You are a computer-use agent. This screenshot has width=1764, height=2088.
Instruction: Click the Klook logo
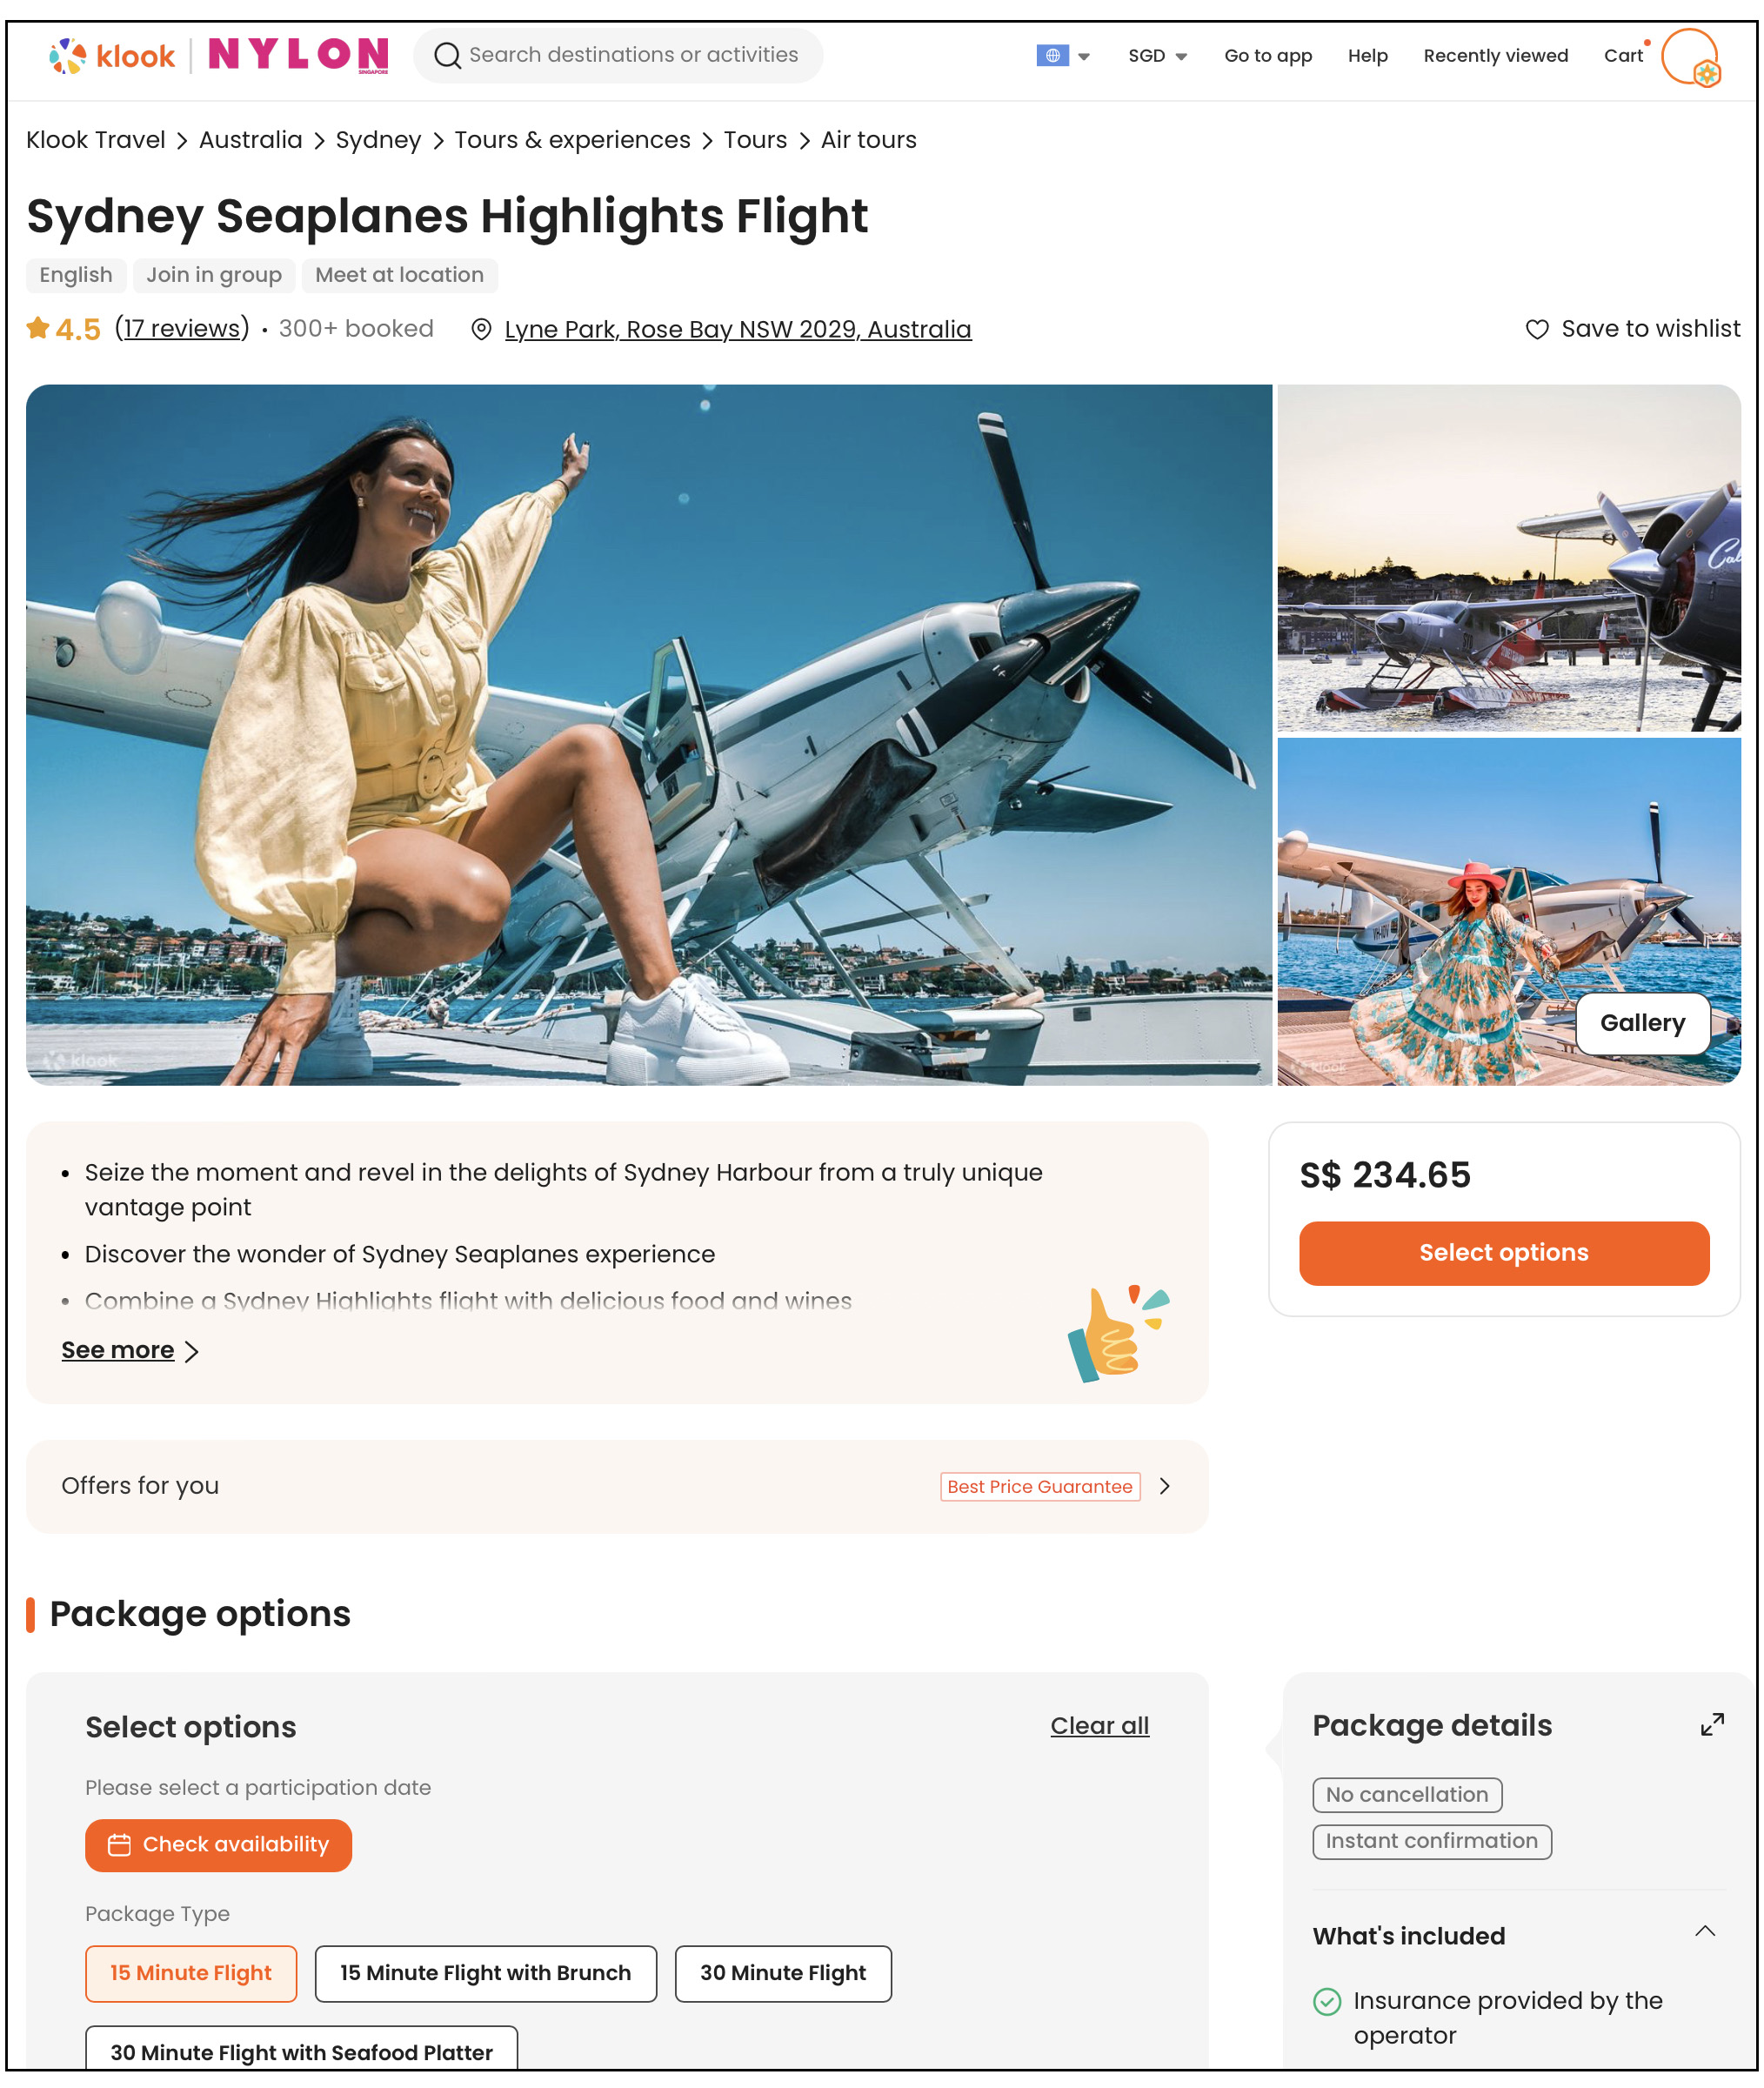tap(112, 55)
